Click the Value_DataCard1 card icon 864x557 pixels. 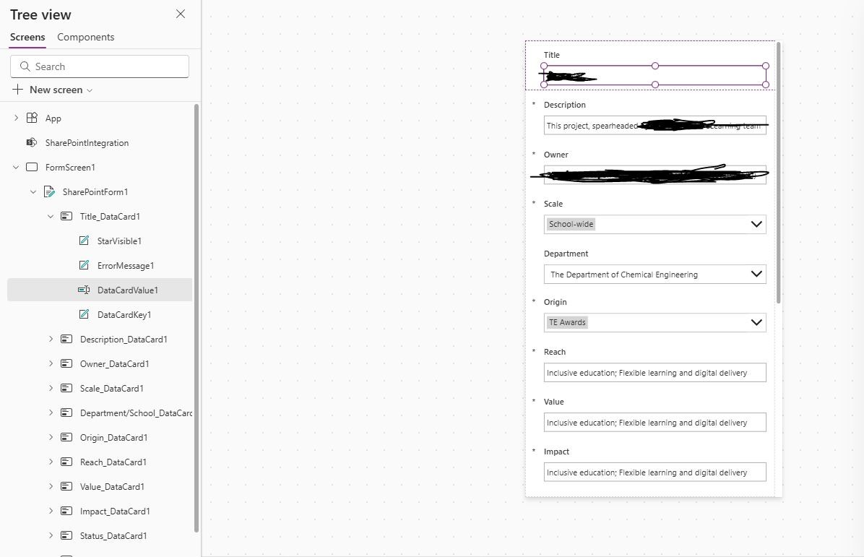66,486
